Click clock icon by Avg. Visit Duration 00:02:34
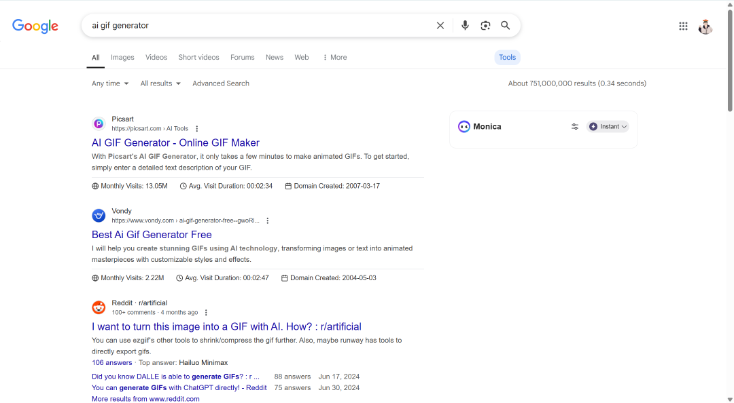The height and width of the screenshot is (403, 734). (x=183, y=186)
